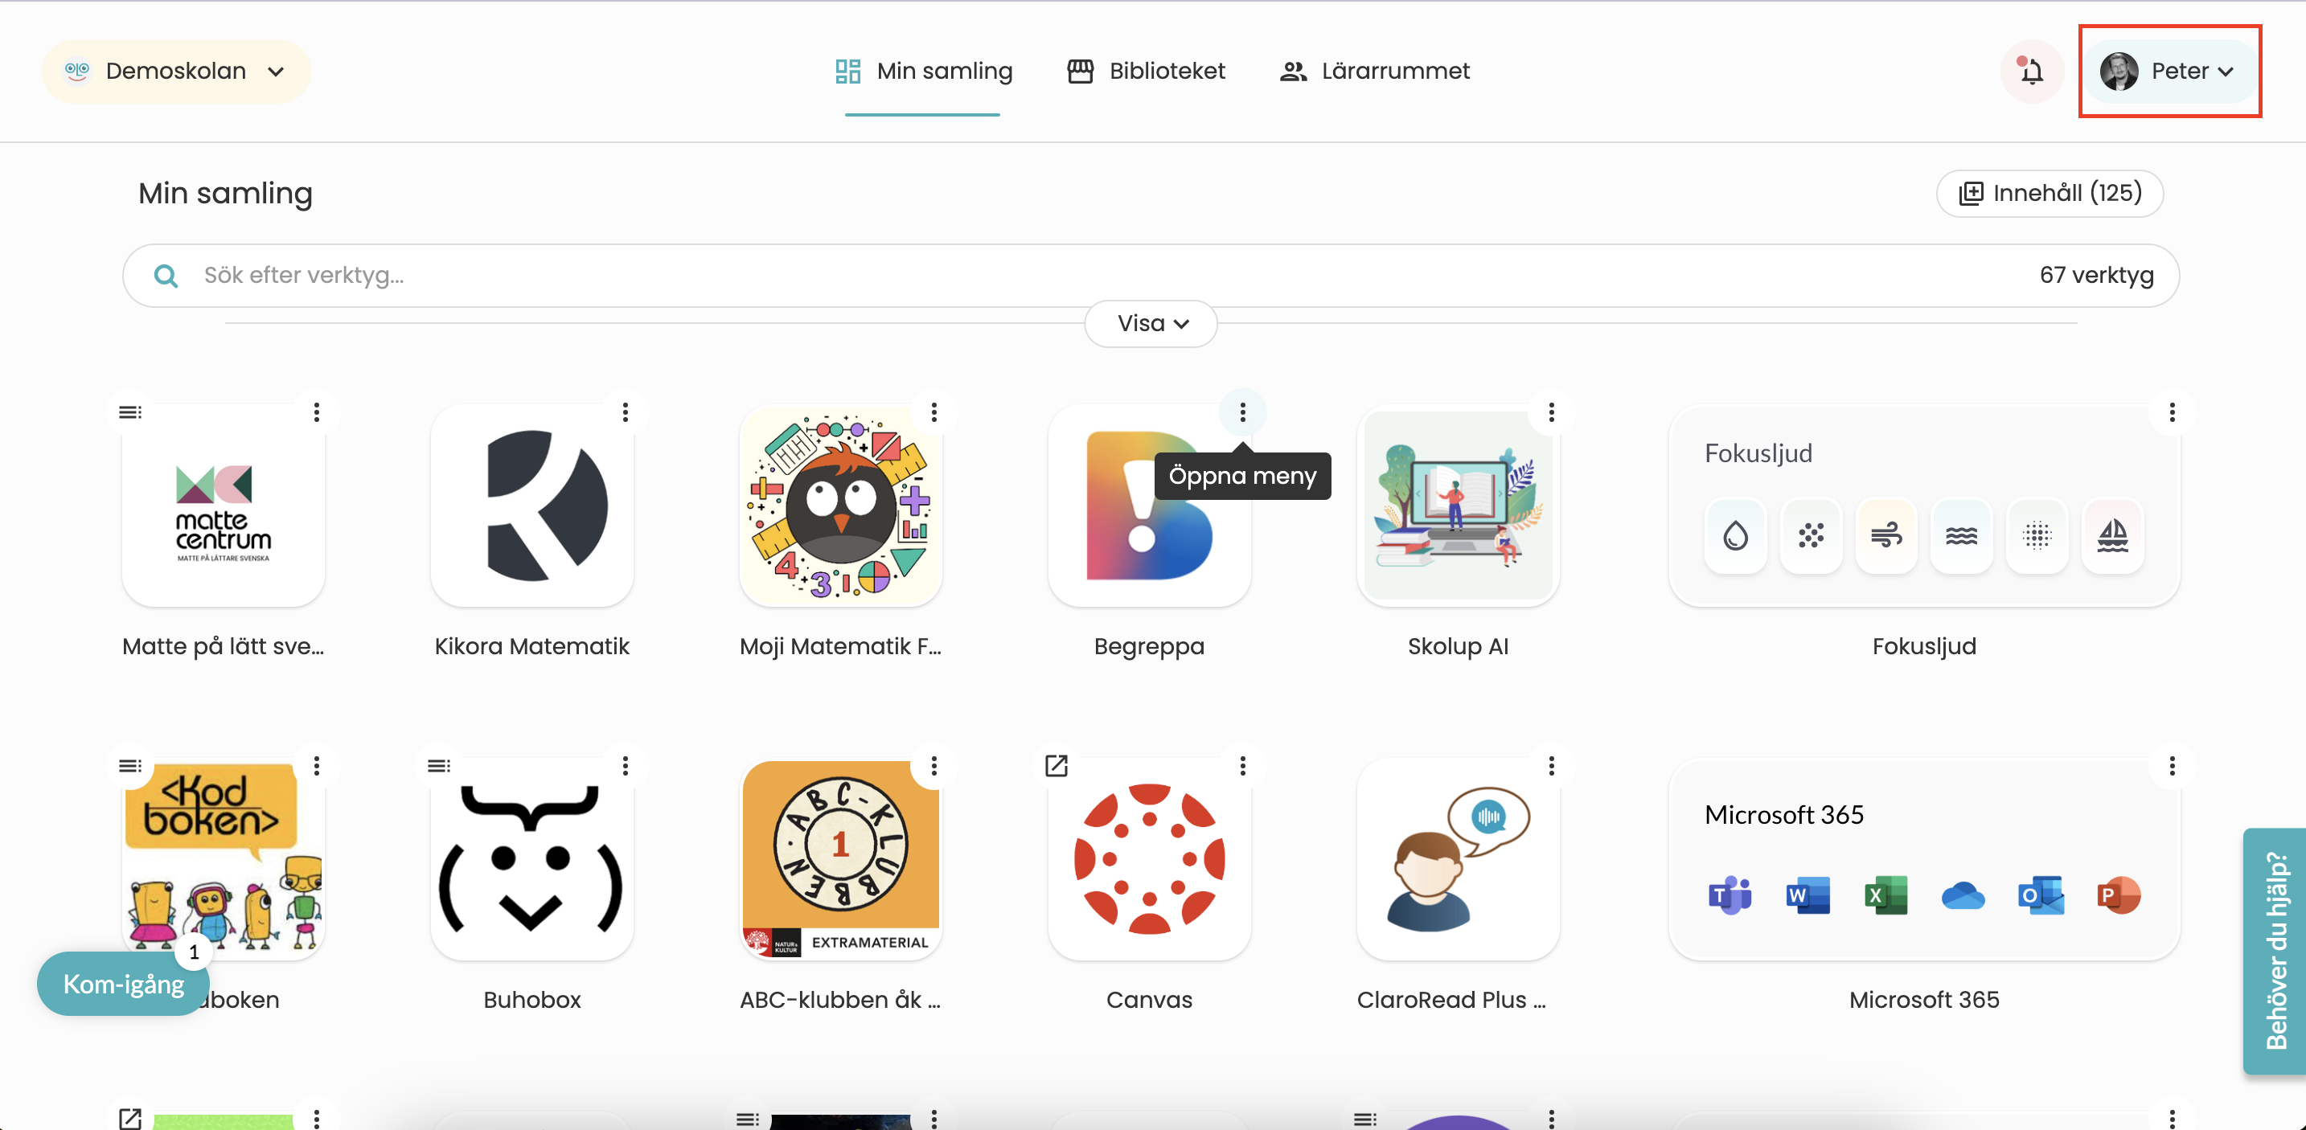This screenshot has width=2306, height=1130.
Task: Open Innehåll (125) content button
Action: coord(2050,193)
